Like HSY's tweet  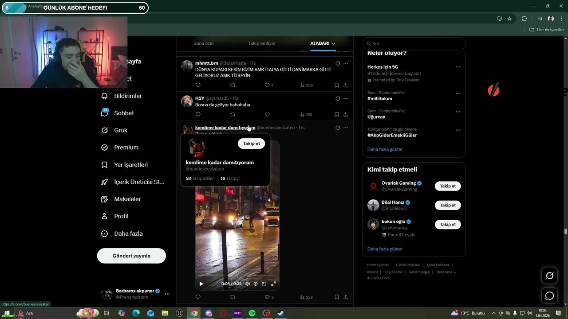click(x=267, y=114)
